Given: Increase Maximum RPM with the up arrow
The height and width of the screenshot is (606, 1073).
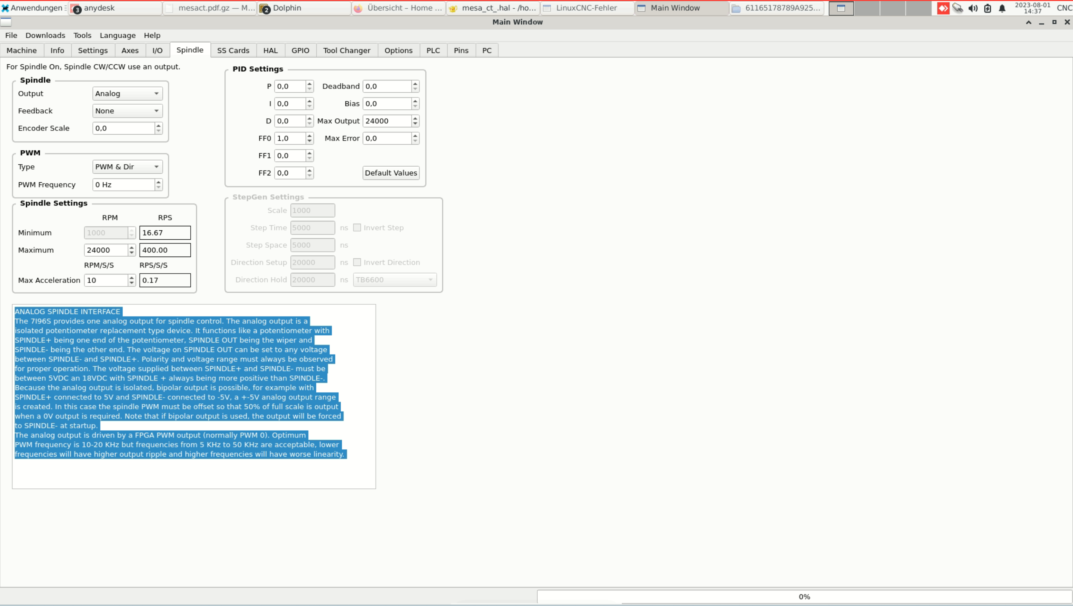Looking at the screenshot, I should click(x=132, y=248).
